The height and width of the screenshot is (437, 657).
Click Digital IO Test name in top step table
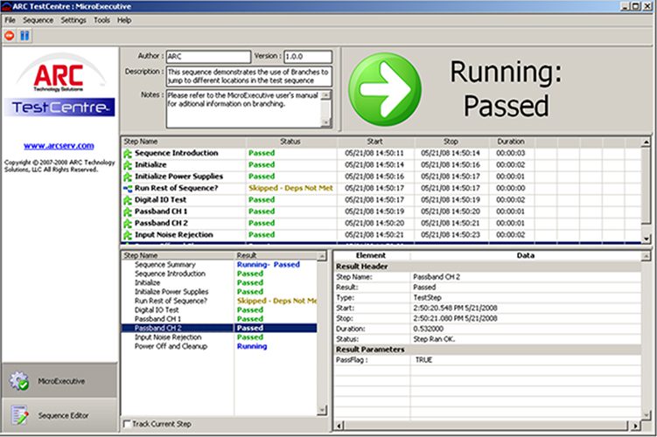point(160,200)
